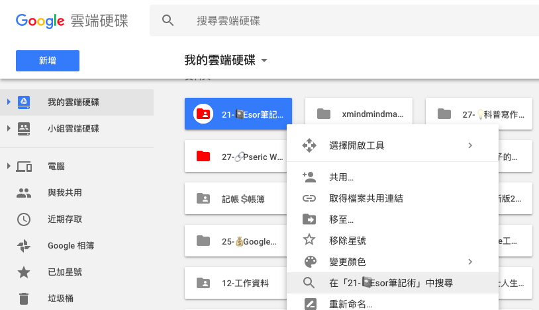Select the xmindmindma folder card
539x310 pixels.
click(x=358, y=111)
